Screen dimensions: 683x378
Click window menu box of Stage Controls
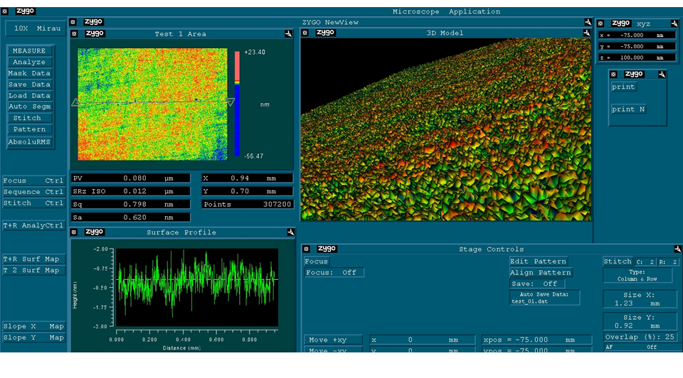[307, 249]
